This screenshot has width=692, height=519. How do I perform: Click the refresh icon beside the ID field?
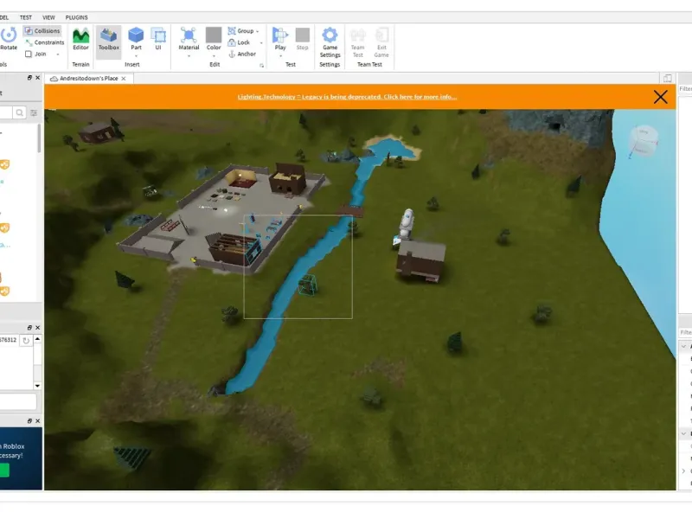coord(26,340)
